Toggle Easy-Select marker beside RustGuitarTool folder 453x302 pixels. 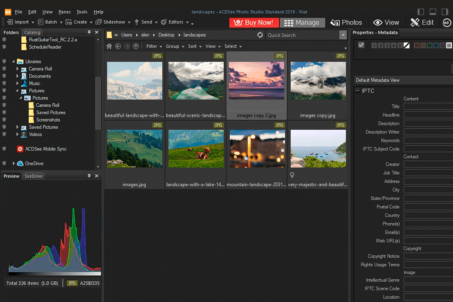pyautogui.click(x=4, y=39)
